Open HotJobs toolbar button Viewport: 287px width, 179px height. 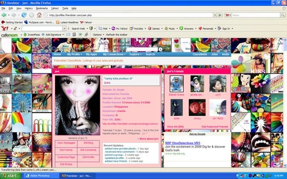pos(136,29)
